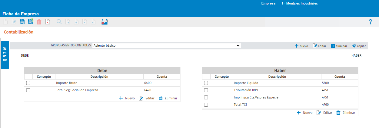The image size is (379, 128).
Task: Click nuevo next to the asientos group
Action: [301, 46]
